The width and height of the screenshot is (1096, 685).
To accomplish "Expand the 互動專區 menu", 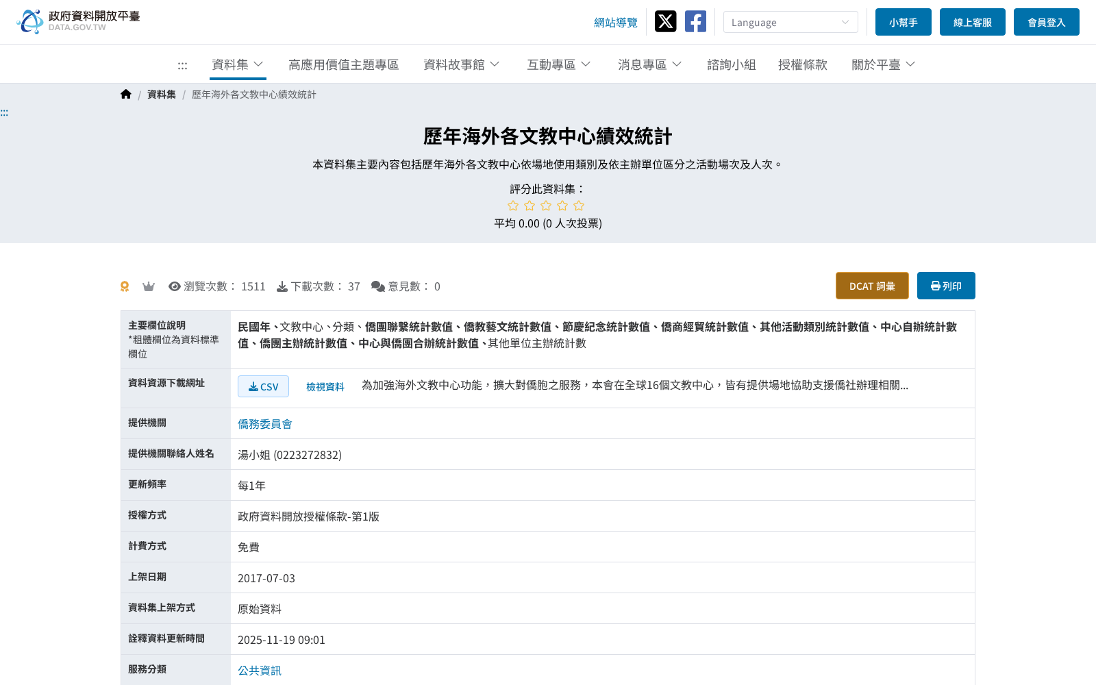I will coord(559,64).
